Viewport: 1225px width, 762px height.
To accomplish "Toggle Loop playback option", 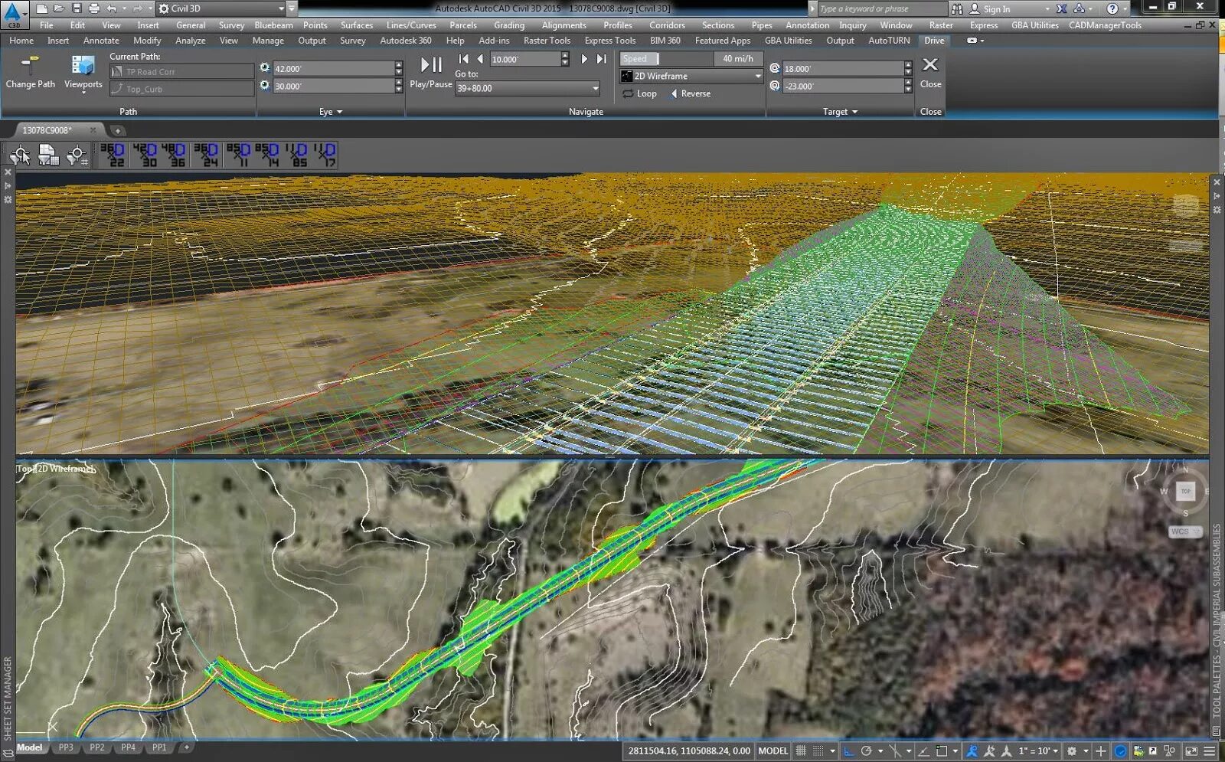I will click(640, 93).
